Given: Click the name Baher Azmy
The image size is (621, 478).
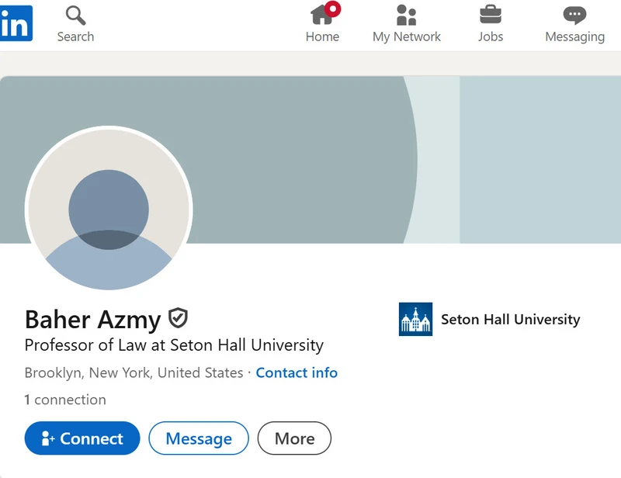Looking at the screenshot, I should pyautogui.click(x=92, y=319).
